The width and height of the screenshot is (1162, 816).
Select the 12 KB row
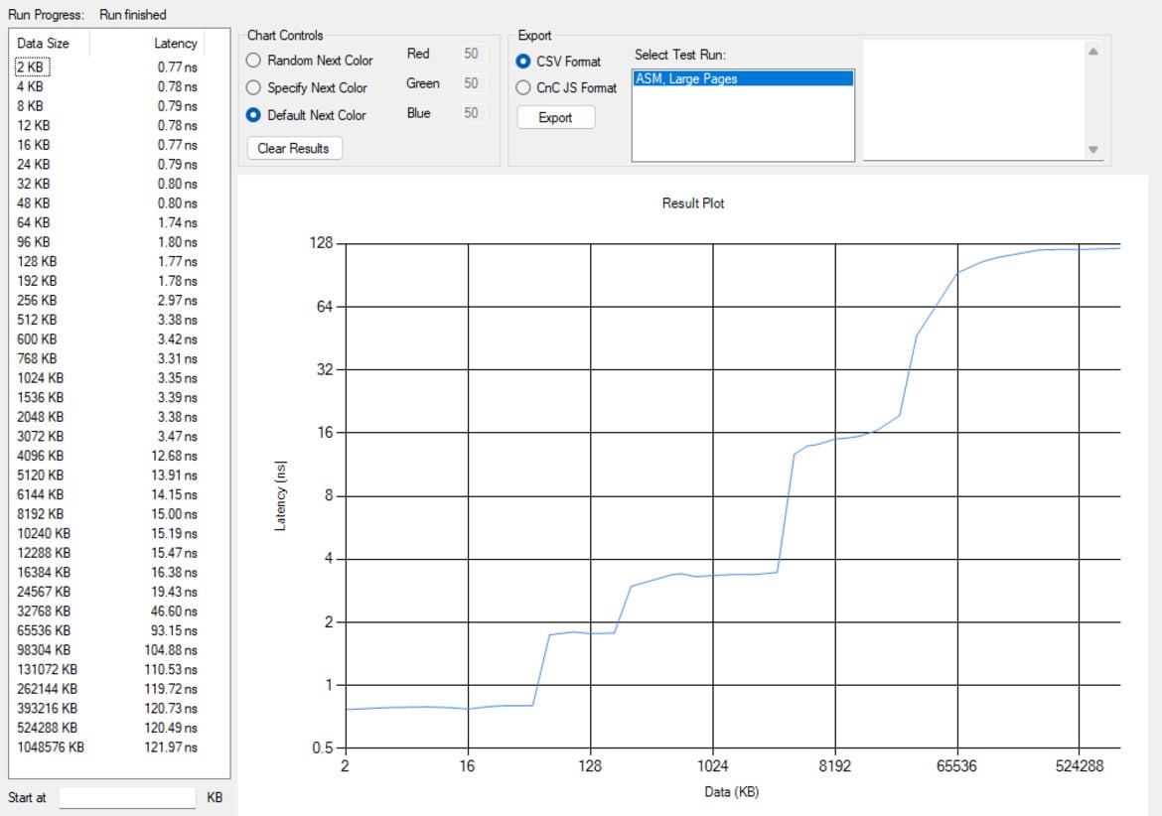(107, 125)
